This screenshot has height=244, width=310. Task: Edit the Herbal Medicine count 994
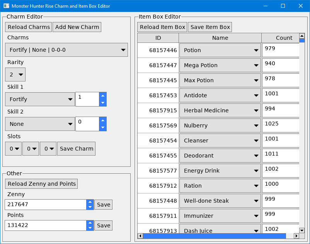coord(281,110)
